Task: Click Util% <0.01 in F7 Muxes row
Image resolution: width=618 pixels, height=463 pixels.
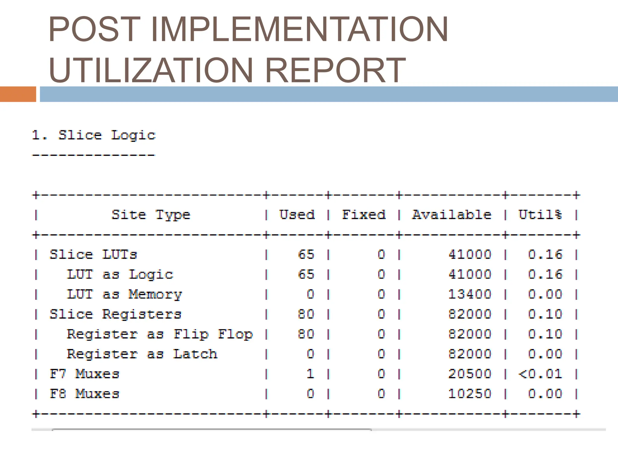Action: click(x=540, y=374)
